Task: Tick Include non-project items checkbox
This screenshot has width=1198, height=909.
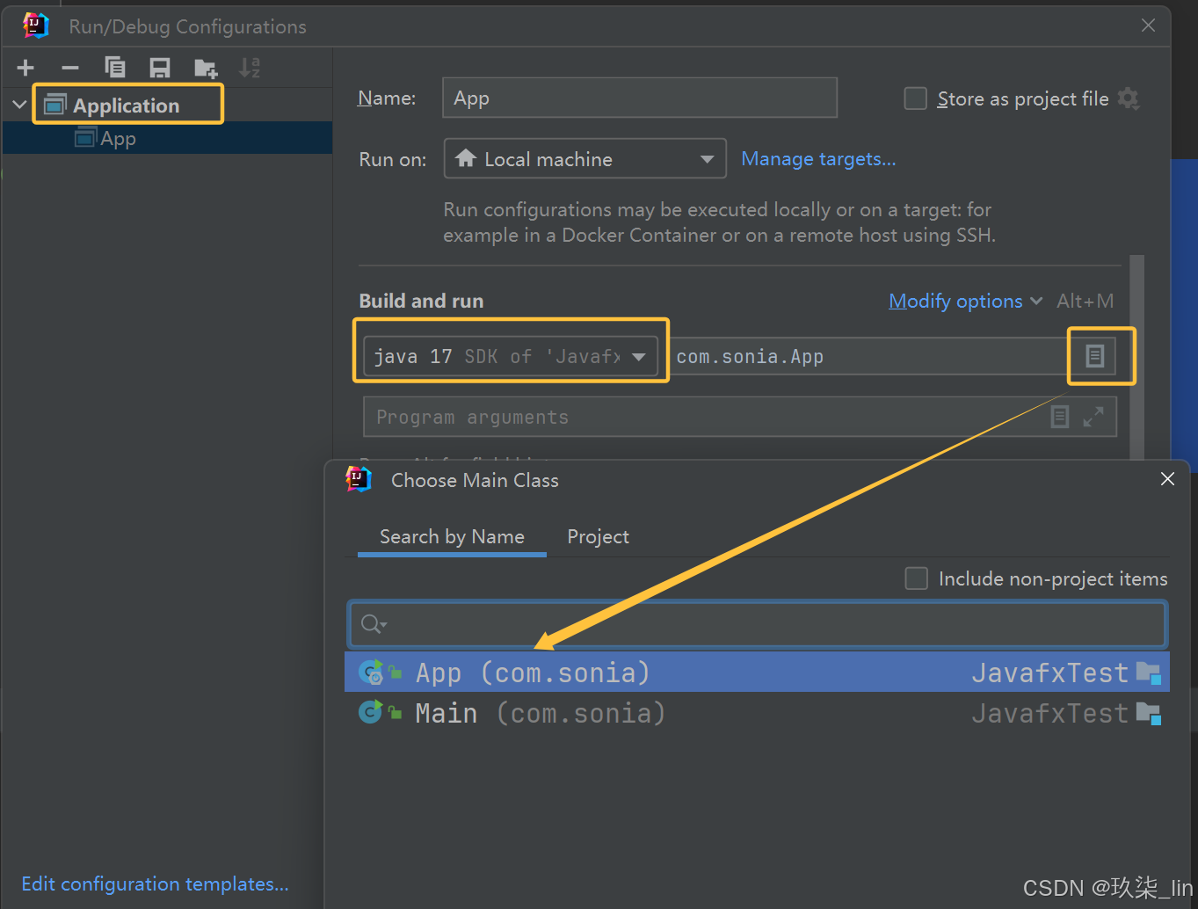Action: click(917, 578)
